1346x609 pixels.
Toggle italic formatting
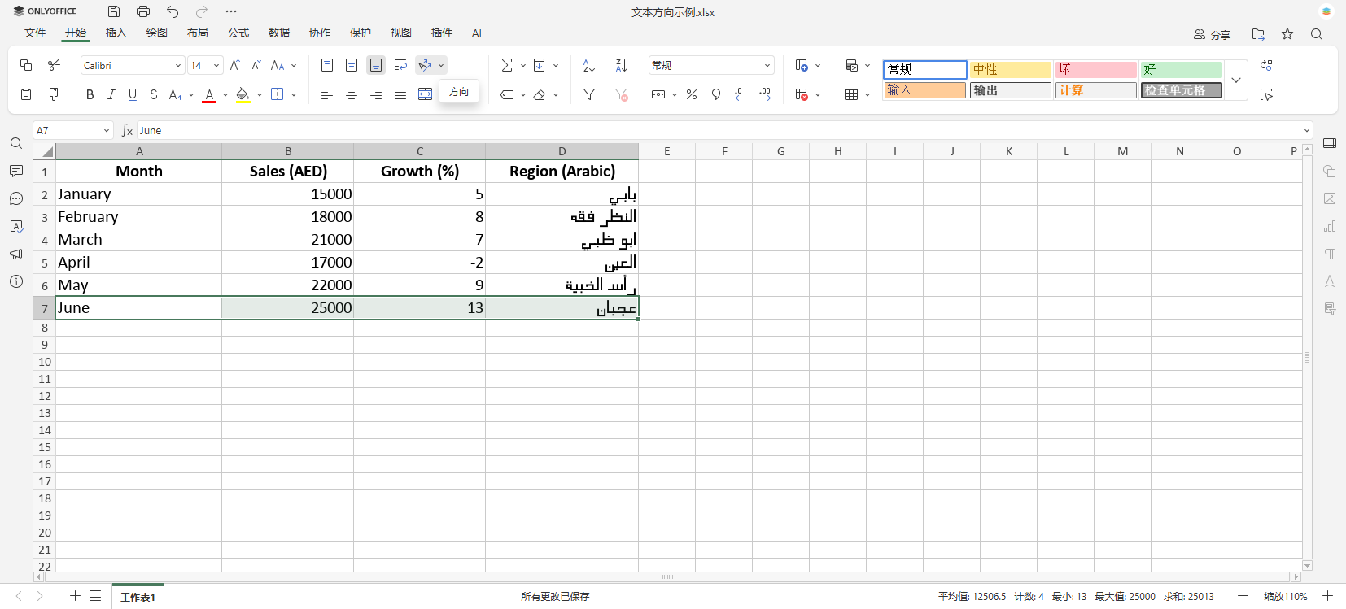pyautogui.click(x=111, y=94)
